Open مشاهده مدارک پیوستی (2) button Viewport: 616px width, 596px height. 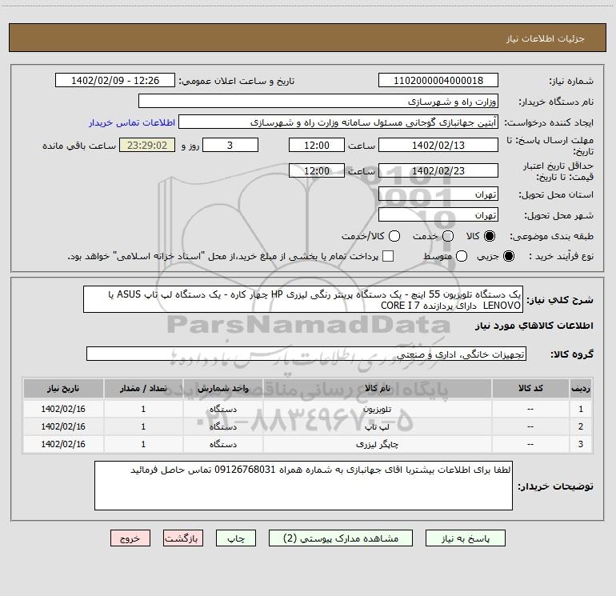pyautogui.click(x=341, y=538)
